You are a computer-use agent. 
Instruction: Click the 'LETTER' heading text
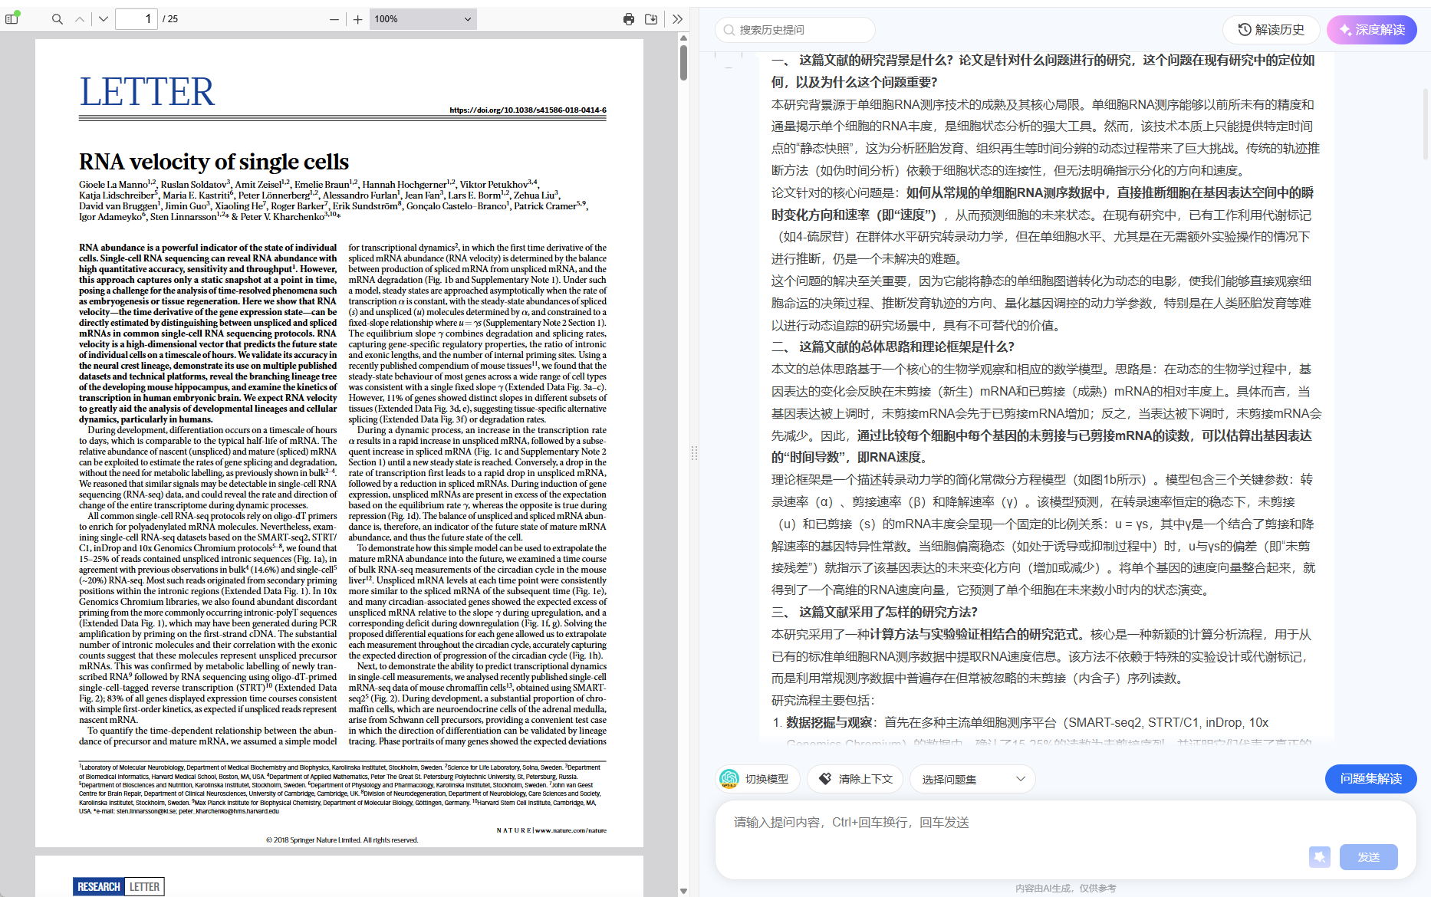pos(147,92)
